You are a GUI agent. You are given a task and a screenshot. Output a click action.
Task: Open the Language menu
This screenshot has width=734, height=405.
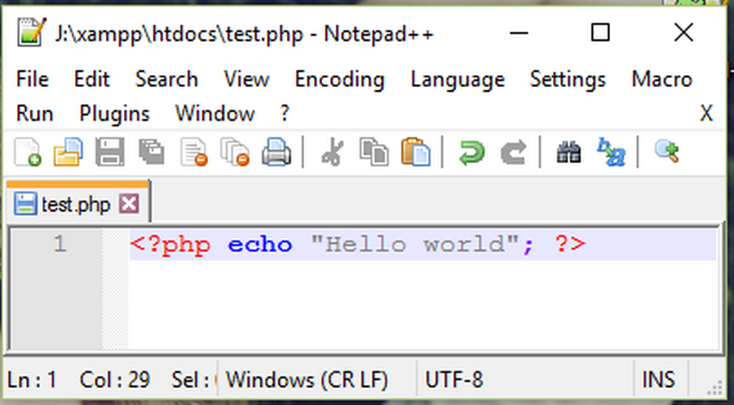pyautogui.click(x=458, y=80)
